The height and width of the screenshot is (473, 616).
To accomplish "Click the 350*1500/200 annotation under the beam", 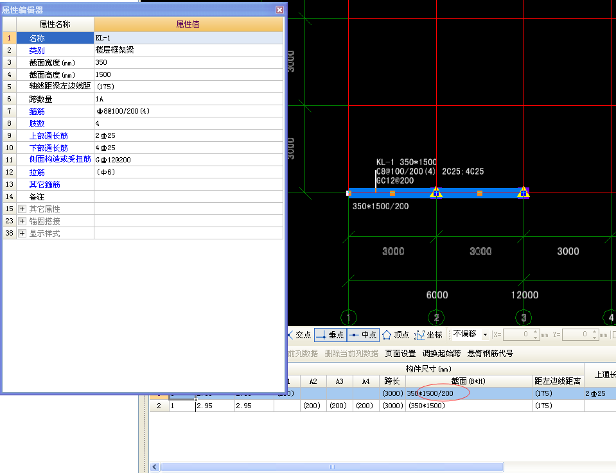I will (380, 206).
